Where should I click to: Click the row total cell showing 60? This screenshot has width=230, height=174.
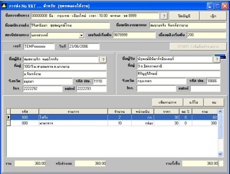(205, 117)
